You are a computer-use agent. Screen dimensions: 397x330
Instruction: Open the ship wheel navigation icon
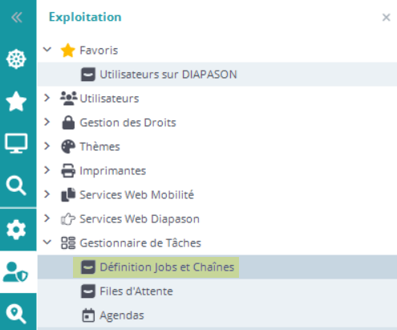16,59
